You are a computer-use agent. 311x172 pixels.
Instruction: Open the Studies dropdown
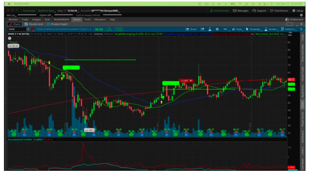tap(271, 29)
